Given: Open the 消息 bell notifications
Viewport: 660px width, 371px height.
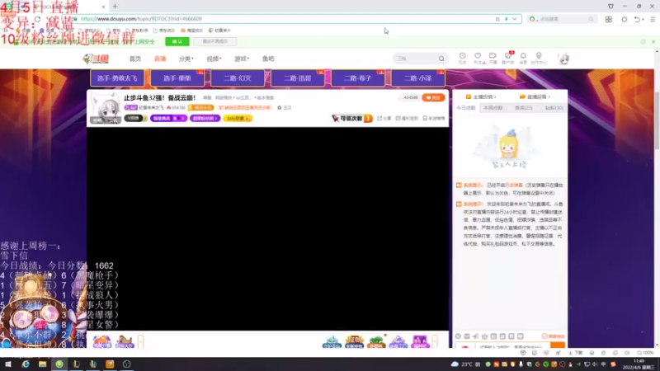Looking at the screenshot, I should [x=523, y=58].
